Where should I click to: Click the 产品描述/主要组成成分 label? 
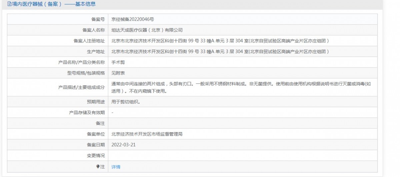(x=82, y=87)
